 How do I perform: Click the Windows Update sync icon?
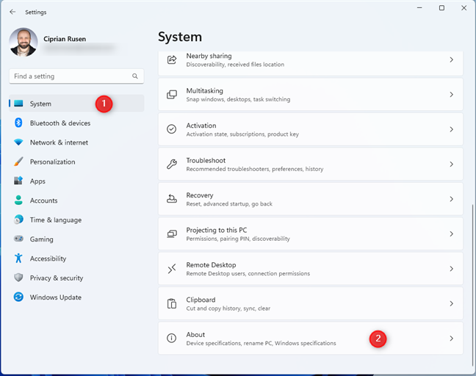click(x=18, y=297)
